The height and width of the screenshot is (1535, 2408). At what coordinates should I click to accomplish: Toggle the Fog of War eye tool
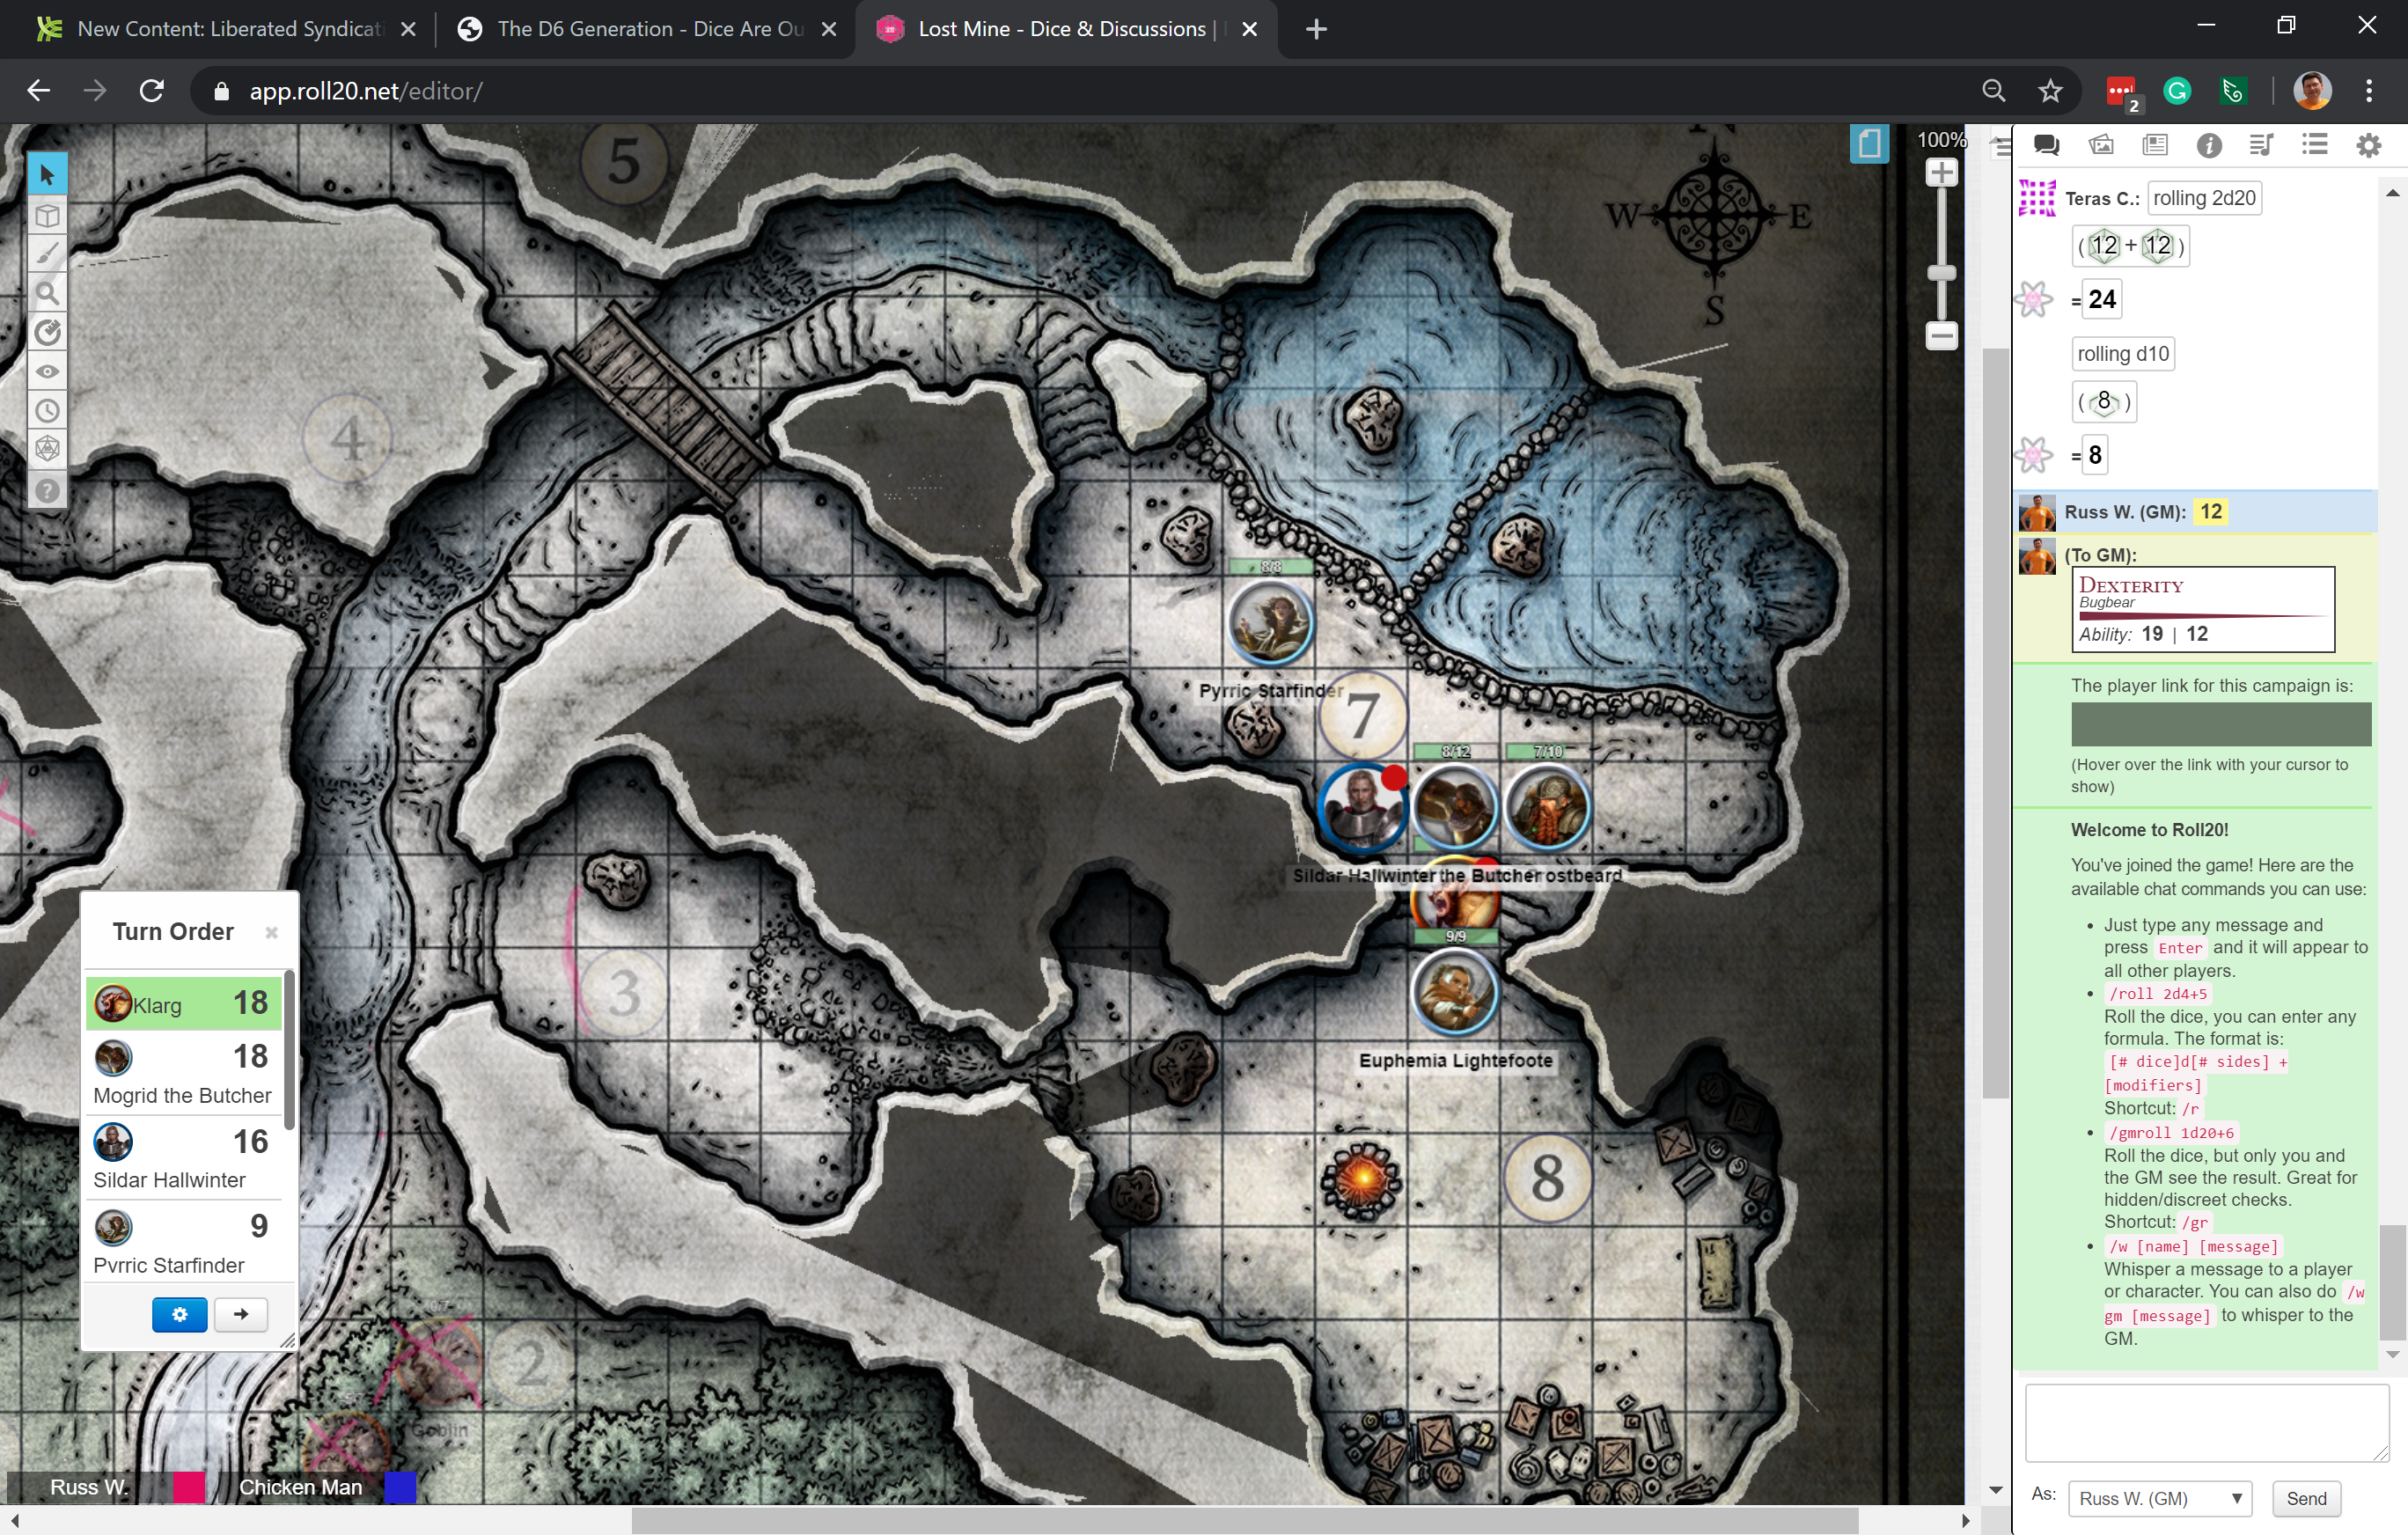click(47, 371)
